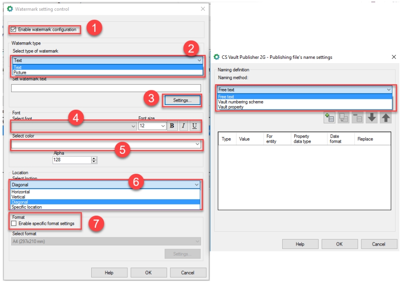Select Vault numbering scheme option
Image resolution: width=402 pixels, height=284 pixels.
pyautogui.click(x=240, y=102)
